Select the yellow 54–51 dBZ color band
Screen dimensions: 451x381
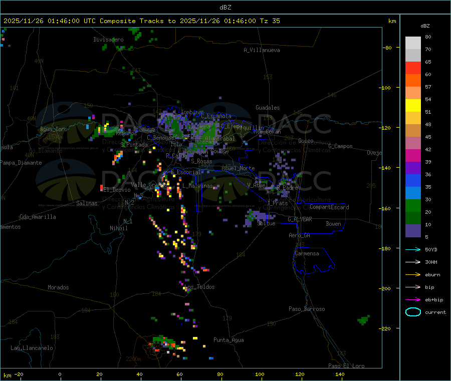(413, 106)
